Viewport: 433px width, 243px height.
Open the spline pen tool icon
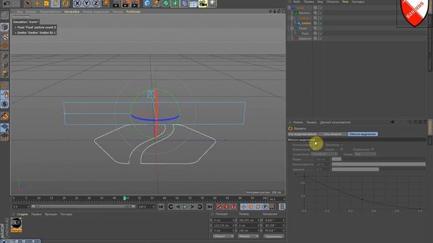click(x=156, y=3)
